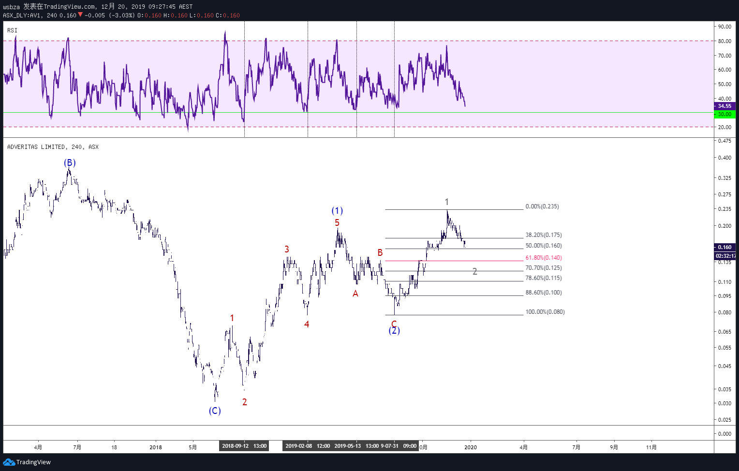
Task: Click the ASX_DLY:AV1 symbol header text
Action: (x=22, y=15)
